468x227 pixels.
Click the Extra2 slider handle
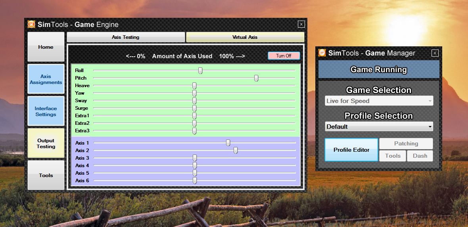[194, 123]
